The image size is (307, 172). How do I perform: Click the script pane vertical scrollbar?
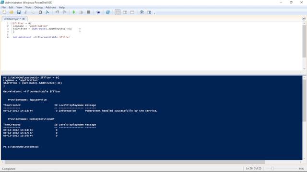304,41
